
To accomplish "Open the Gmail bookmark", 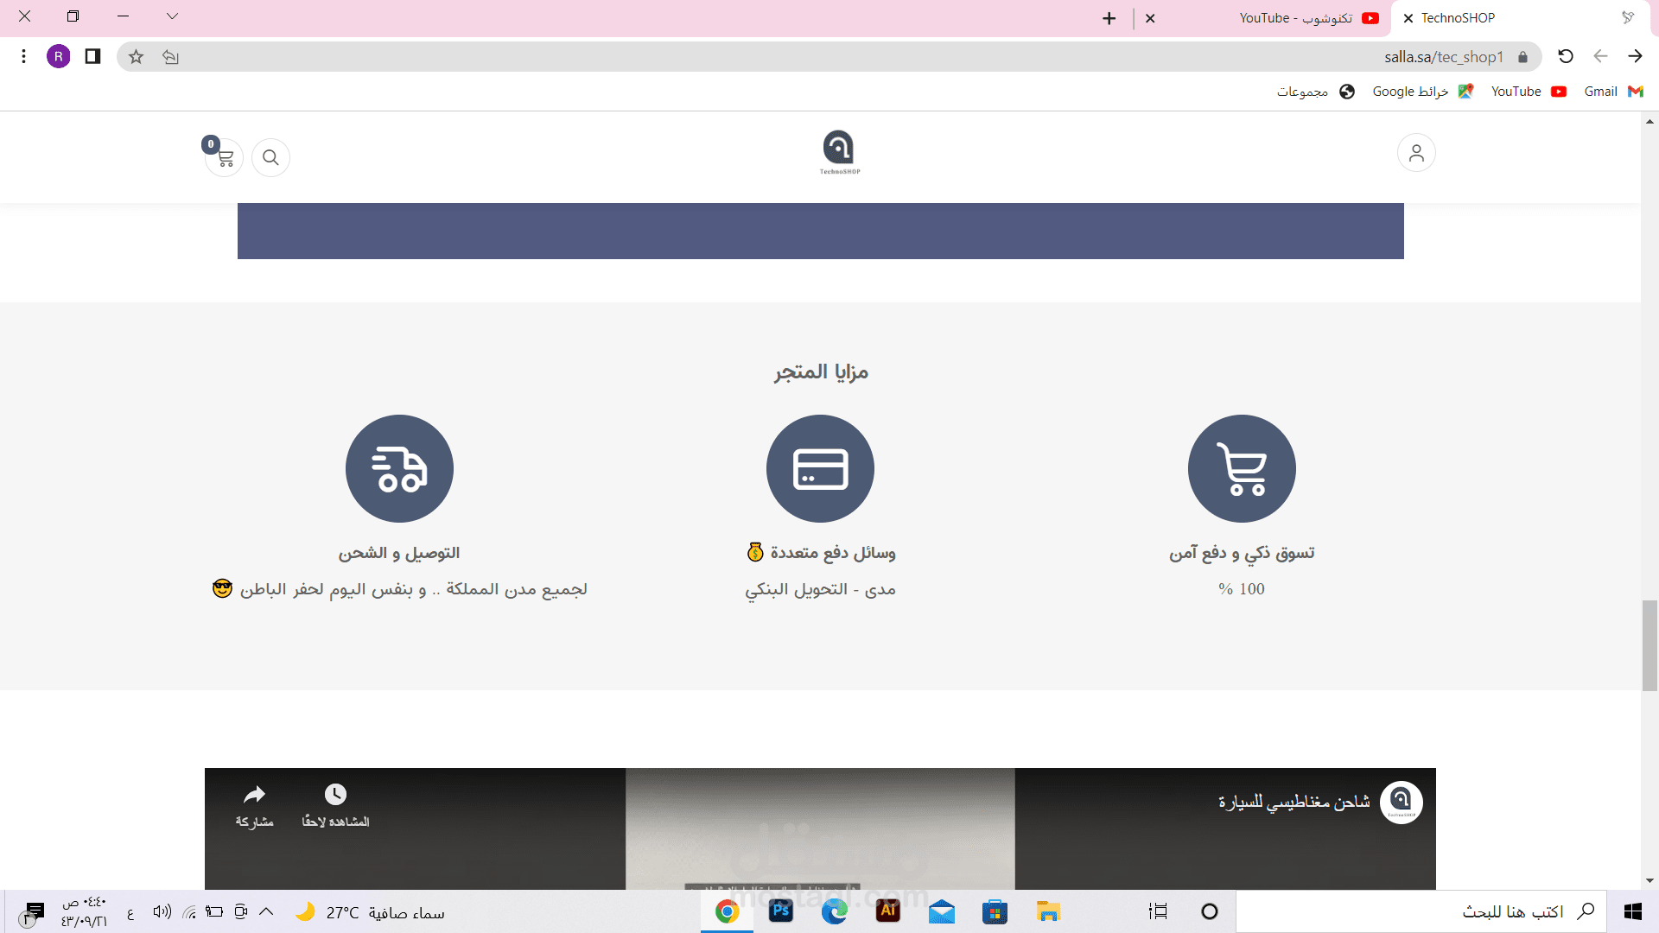I will click(1612, 92).
